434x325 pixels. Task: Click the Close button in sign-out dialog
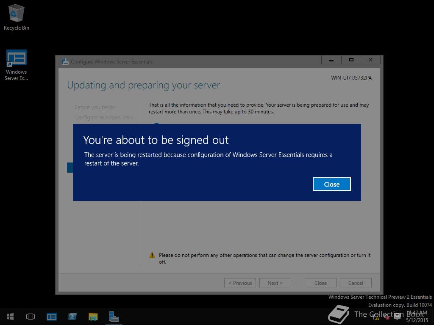(x=331, y=184)
